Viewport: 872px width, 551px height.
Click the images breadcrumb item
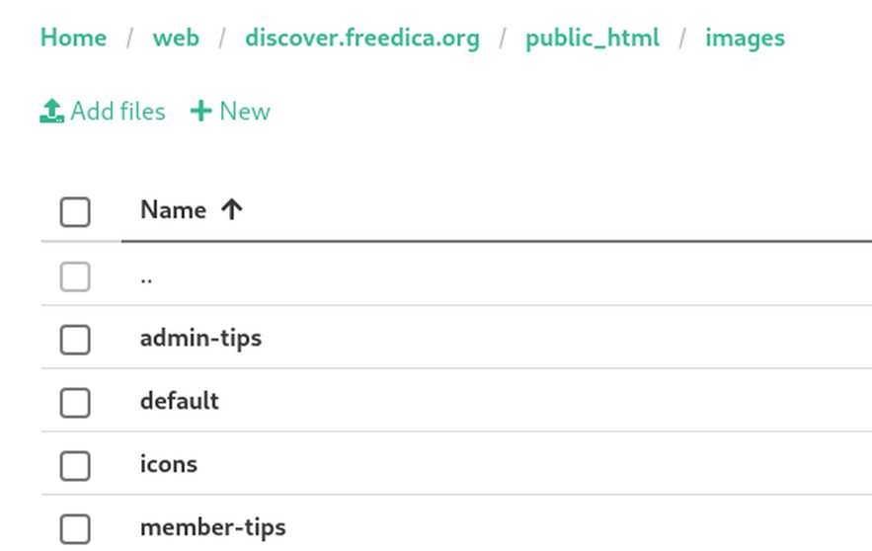[x=745, y=39]
